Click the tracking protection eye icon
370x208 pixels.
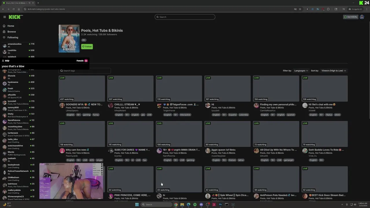[x=295, y=9]
